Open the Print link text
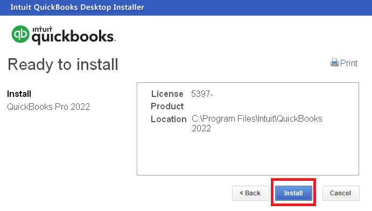372x211 pixels. click(x=348, y=63)
